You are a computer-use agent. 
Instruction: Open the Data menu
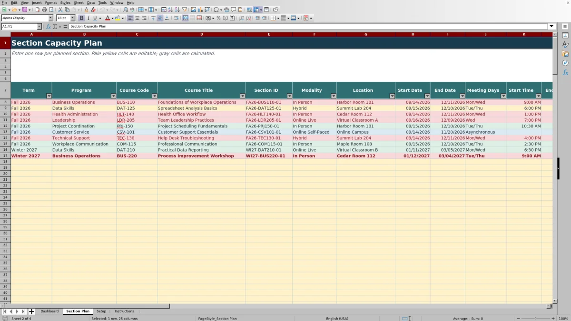coord(91,3)
